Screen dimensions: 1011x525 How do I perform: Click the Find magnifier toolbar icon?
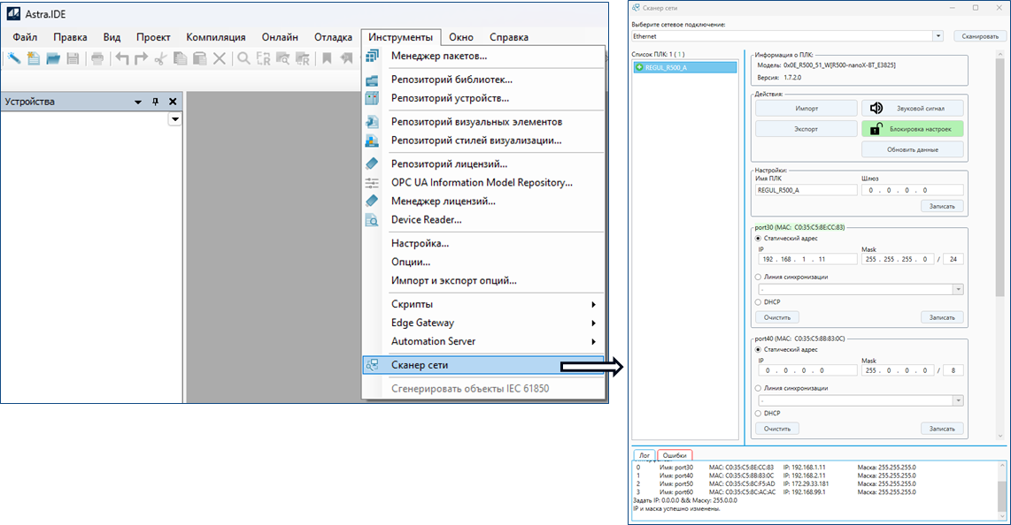243,58
